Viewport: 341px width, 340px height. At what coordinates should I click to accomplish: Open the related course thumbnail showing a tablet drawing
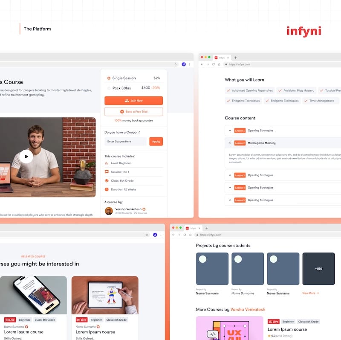pos(105,295)
